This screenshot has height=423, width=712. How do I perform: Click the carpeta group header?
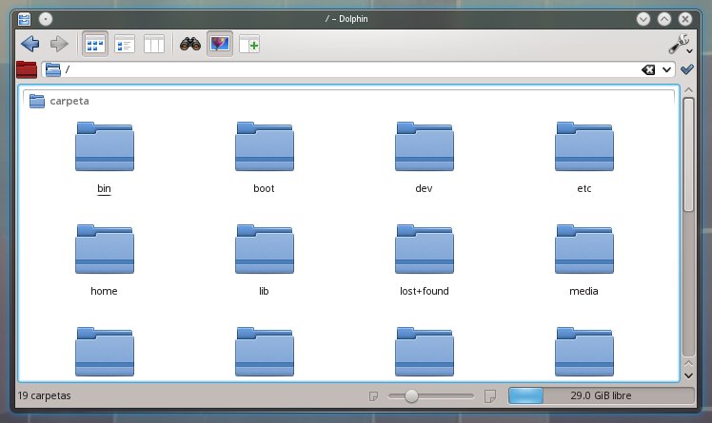(69, 101)
